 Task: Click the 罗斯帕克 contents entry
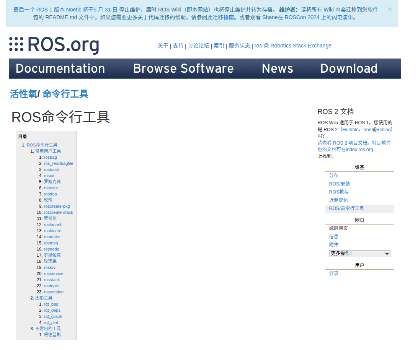(52, 255)
